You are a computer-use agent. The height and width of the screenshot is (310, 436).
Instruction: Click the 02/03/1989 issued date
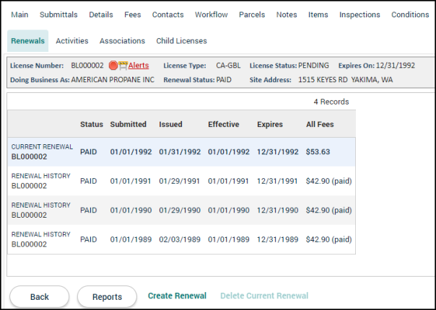coord(180,239)
